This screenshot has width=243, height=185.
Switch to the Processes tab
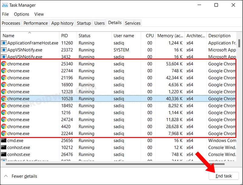click(11, 23)
